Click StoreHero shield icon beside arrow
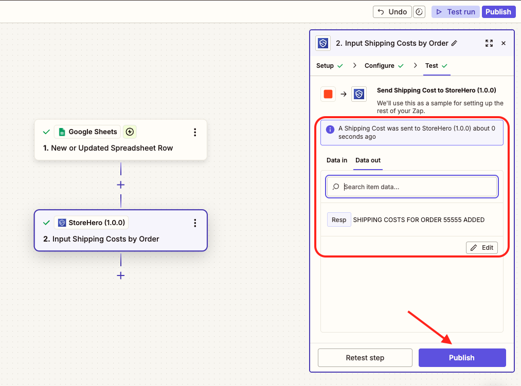The height and width of the screenshot is (386, 521). click(x=359, y=94)
